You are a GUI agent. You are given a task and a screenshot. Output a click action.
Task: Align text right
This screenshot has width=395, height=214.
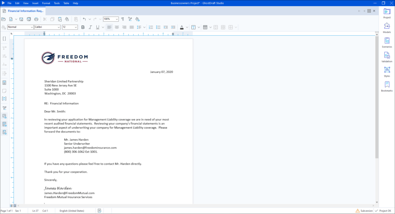(x=124, y=27)
